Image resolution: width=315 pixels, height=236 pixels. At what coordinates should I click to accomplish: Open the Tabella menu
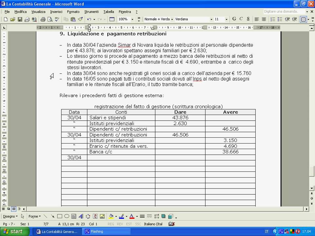tap(109, 12)
